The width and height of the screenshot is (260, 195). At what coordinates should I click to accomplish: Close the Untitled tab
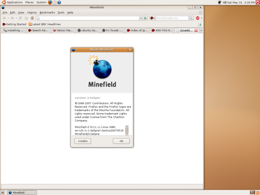[196, 31]
